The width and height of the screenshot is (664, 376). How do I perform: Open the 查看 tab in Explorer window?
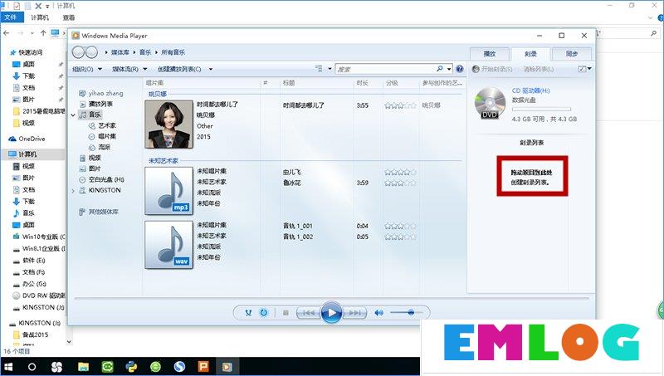(x=69, y=17)
